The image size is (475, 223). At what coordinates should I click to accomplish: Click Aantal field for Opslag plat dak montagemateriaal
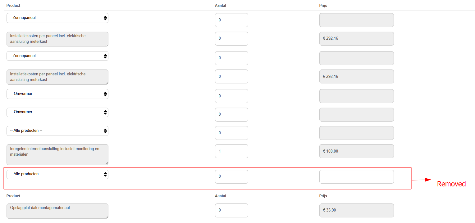(x=231, y=210)
